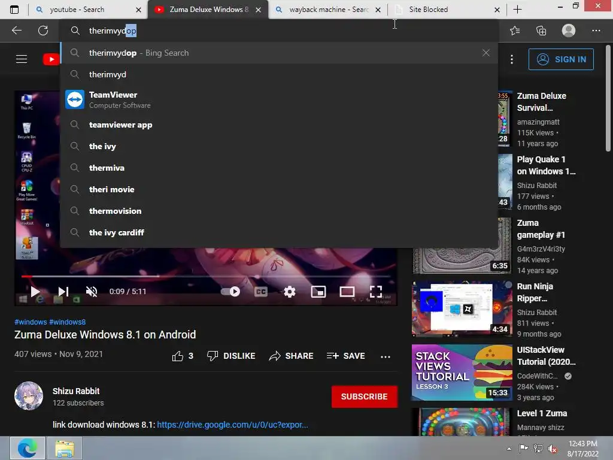The height and width of the screenshot is (460, 613).
Task: Open the muted volume tray icon
Action: click(553, 449)
